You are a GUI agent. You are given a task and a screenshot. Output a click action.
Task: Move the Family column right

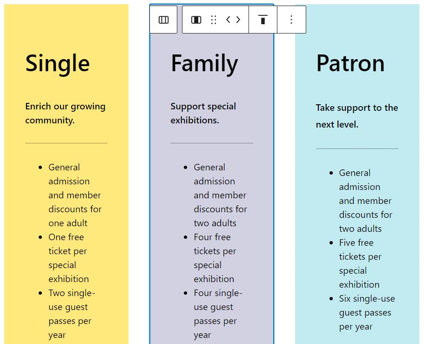pyautogui.click(x=238, y=20)
